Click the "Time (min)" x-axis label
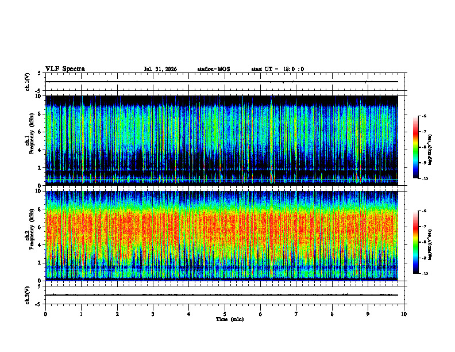The width and height of the screenshot is (455, 352). coord(230,319)
